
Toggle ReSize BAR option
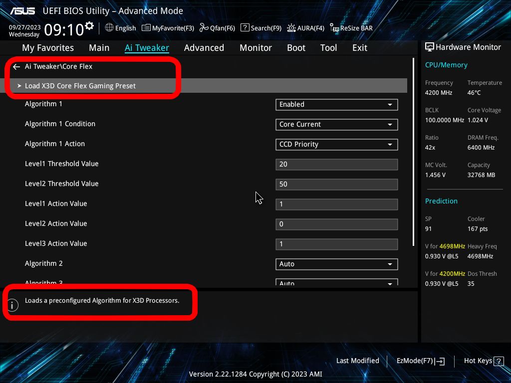tap(351, 28)
